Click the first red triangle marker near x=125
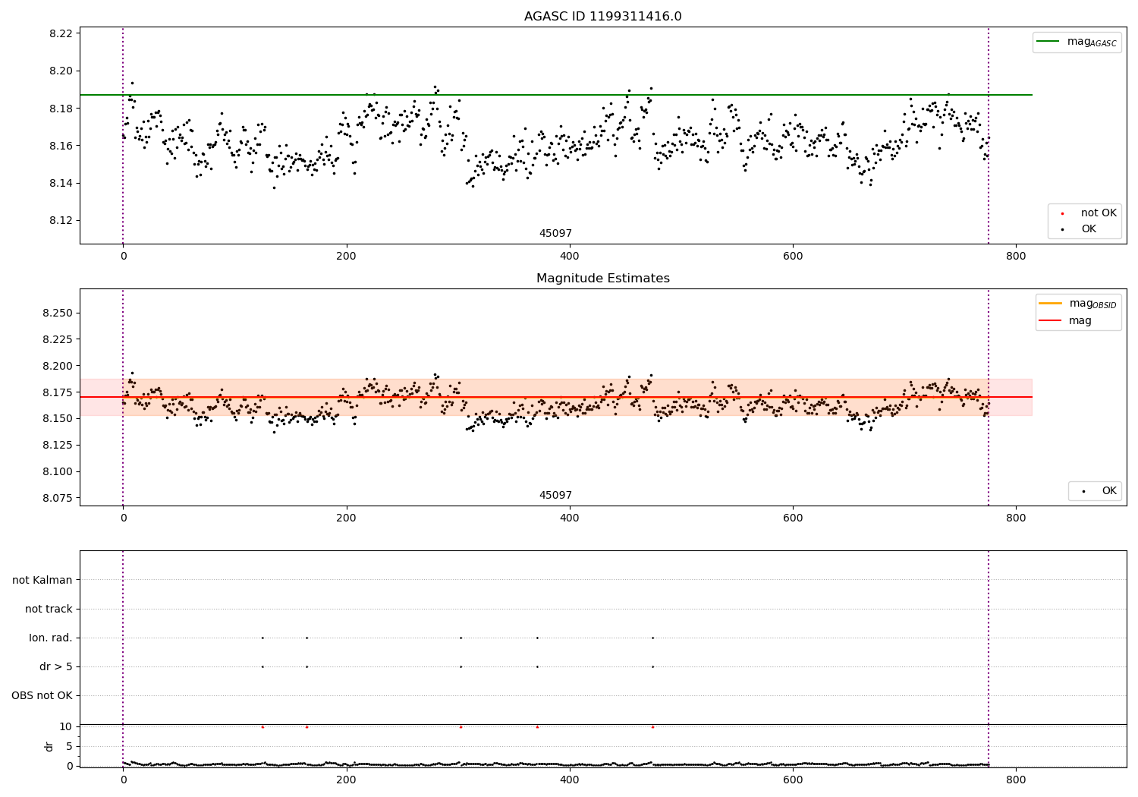1138x797 pixels. (262, 726)
